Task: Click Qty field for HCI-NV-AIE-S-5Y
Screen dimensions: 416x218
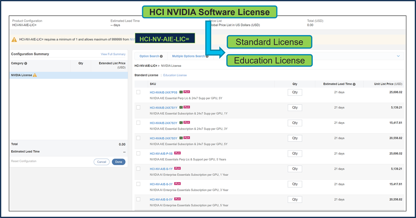Action: [295, 199]
